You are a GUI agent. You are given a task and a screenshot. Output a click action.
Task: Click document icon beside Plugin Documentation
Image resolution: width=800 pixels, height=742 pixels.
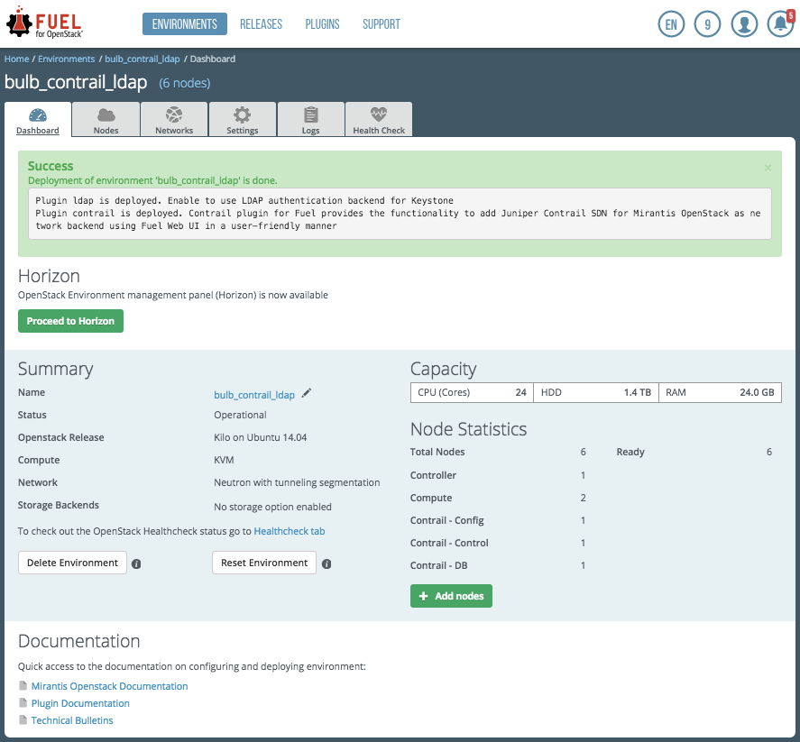click(x=23, y=702)
